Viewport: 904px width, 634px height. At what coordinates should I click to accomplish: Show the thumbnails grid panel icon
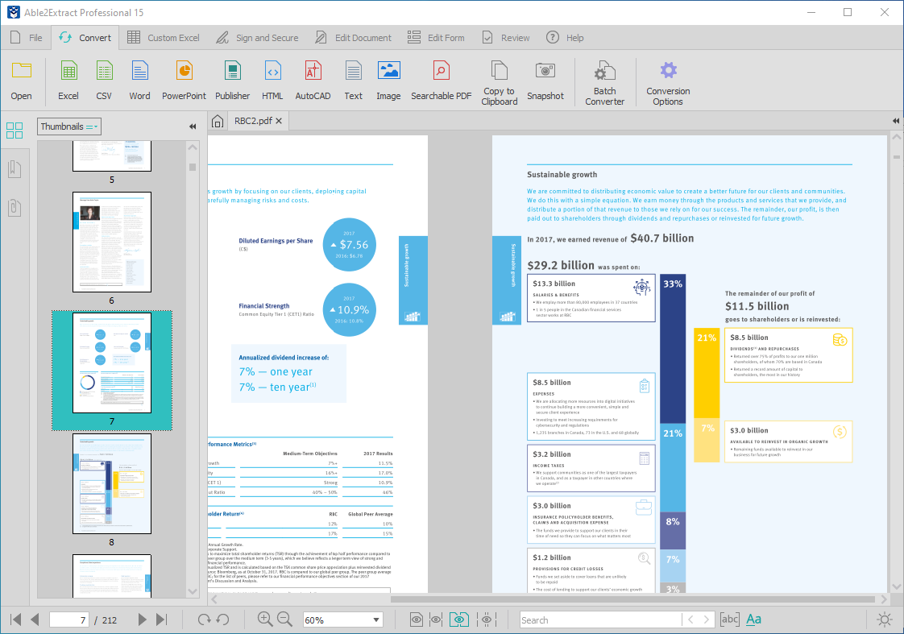pyautogui.click(x=15, y=131)
